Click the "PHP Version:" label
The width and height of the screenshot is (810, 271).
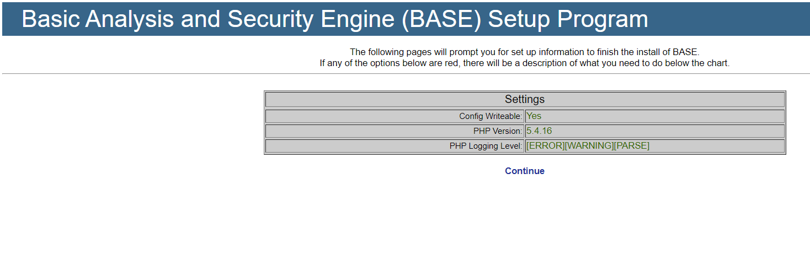(497, 131)
